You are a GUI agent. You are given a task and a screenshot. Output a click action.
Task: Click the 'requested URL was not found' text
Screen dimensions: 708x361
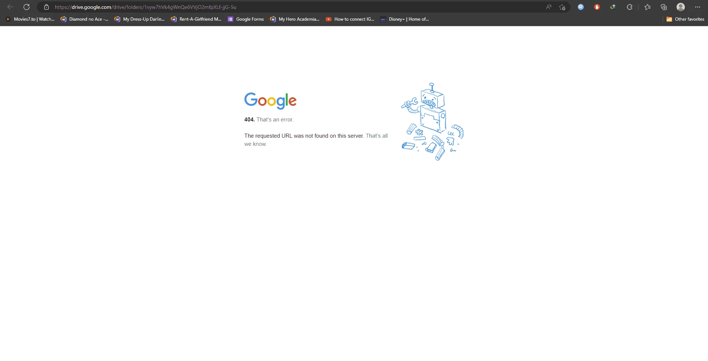[304, 136]
